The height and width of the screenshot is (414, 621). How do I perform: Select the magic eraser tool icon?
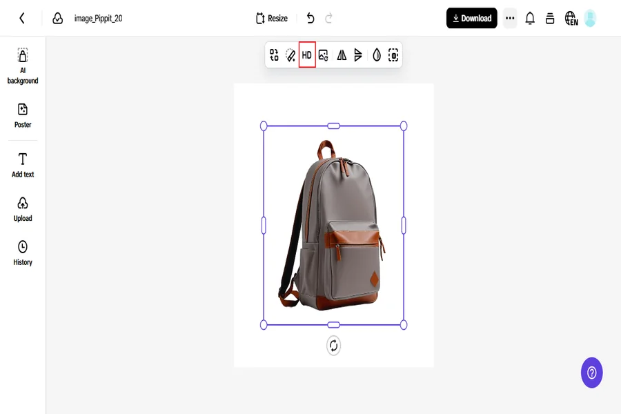(290, 55)
